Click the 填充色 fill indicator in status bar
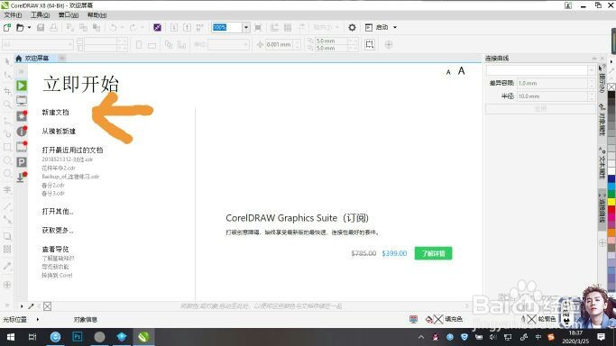Screen dimensions: 616x346 445,319
